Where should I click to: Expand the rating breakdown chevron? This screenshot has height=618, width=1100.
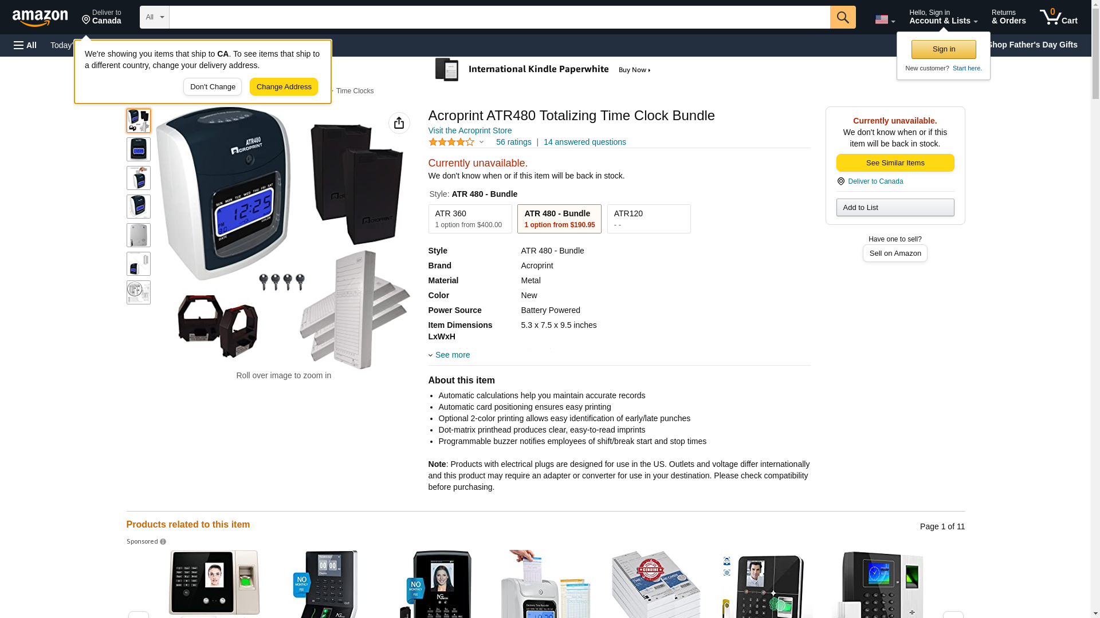481,142
